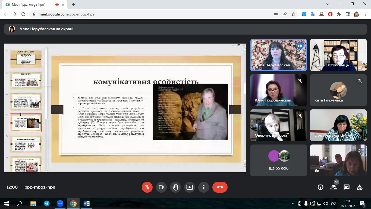Open the present now screen share button
The width and height of the screenshot is (371, 209).
point(190,187)
